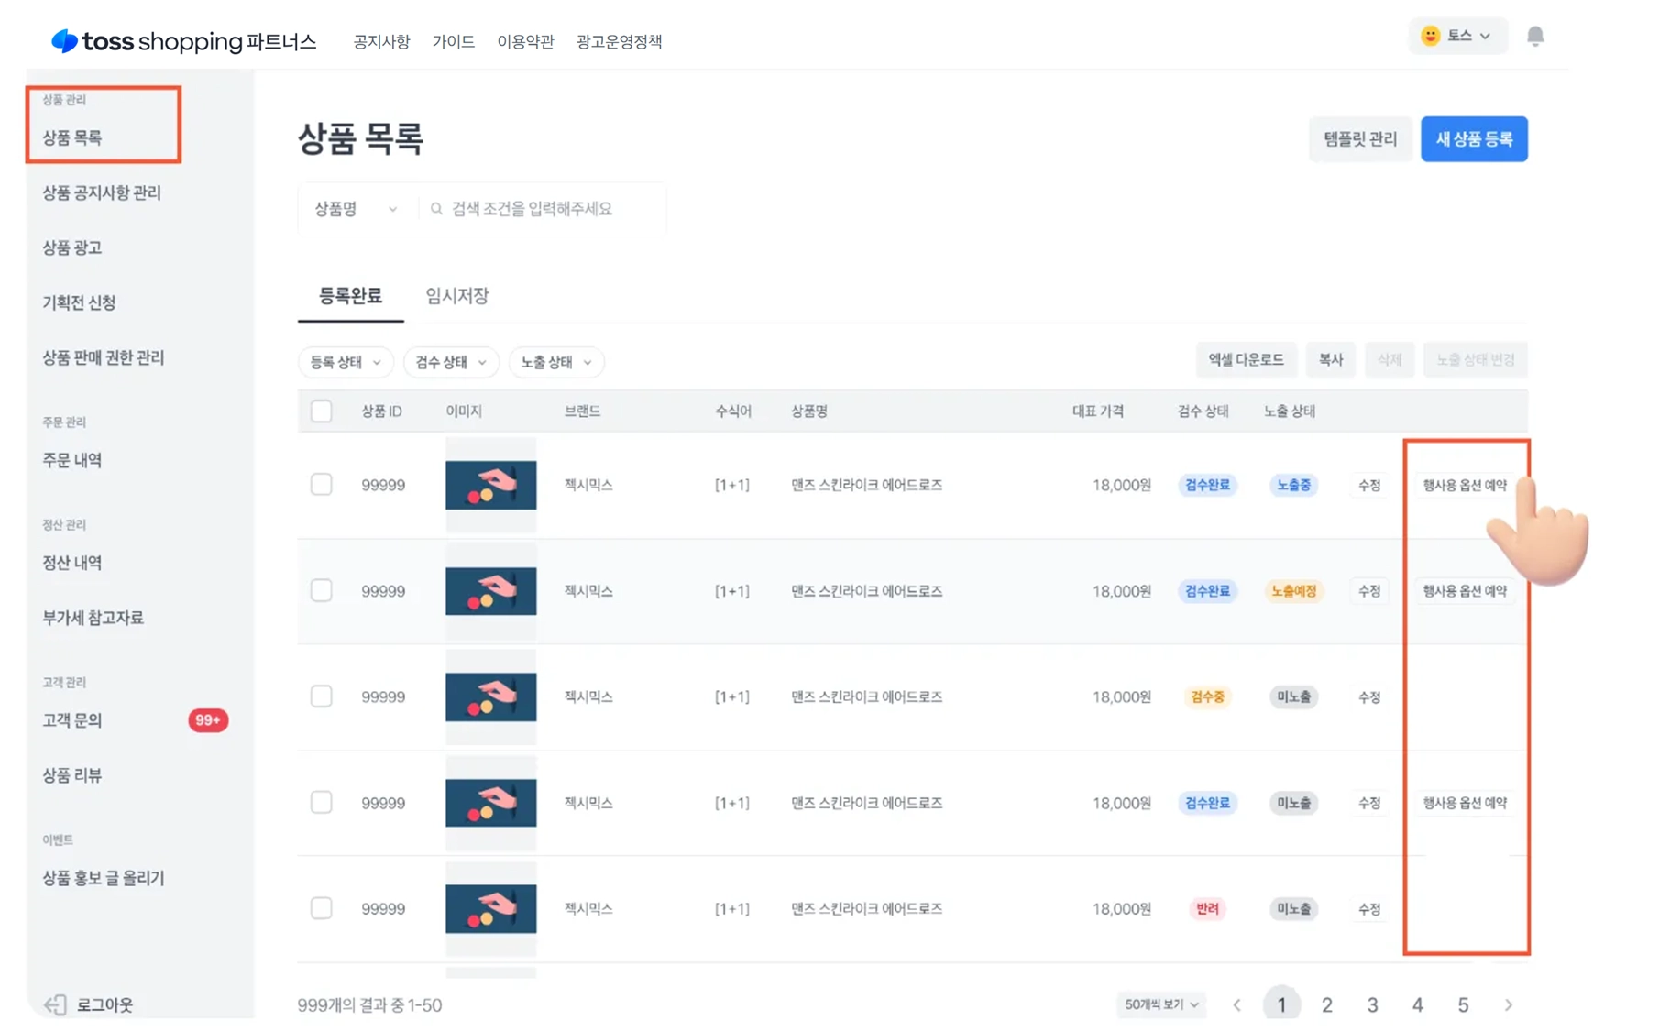Select 상품 광고 in the sidebar
Viewport: 1659px width, 1031px height.
click(71, 247)
